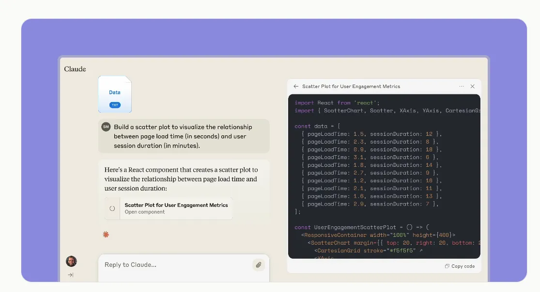
Task: Click the artifact panel title text
Action: pyautogui.click(x=351, y=87)
